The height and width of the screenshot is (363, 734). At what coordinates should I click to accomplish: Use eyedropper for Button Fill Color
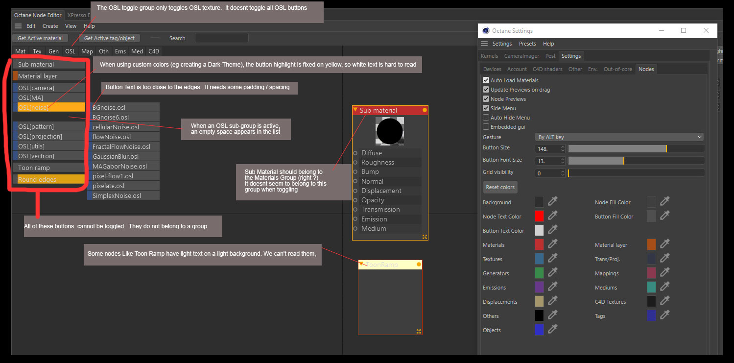coord(665,216)
